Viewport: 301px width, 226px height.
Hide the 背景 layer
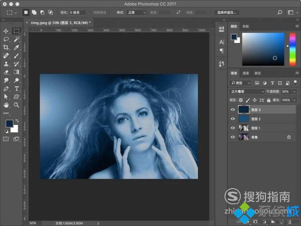(233, 137)
